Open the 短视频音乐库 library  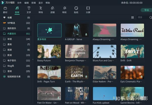tap(16, 77)
